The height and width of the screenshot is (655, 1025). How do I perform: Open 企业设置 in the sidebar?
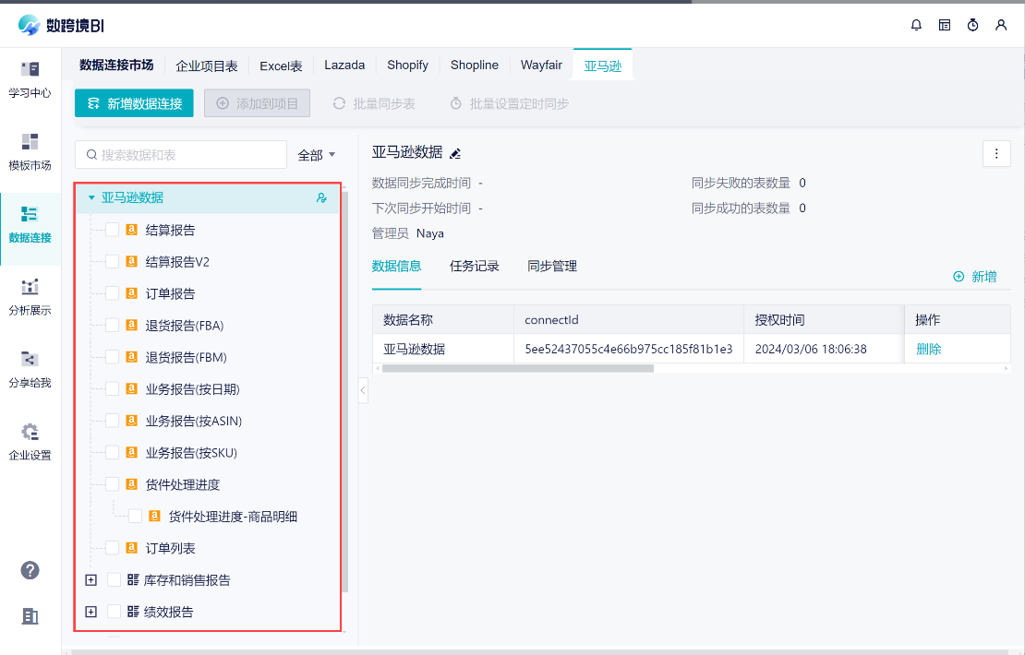tap(30, 441)
